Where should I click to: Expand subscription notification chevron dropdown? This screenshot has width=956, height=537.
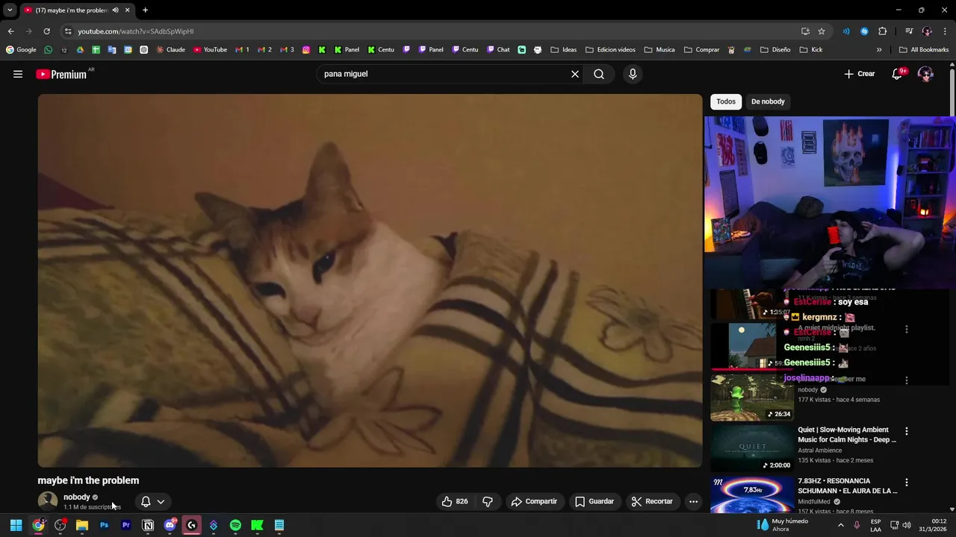pyautogui.click(x=161, y=502)
